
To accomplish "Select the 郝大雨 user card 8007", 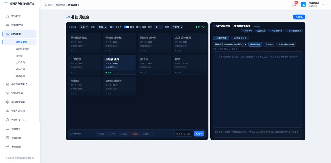I will pyautogui.click(x=154, y=65).
